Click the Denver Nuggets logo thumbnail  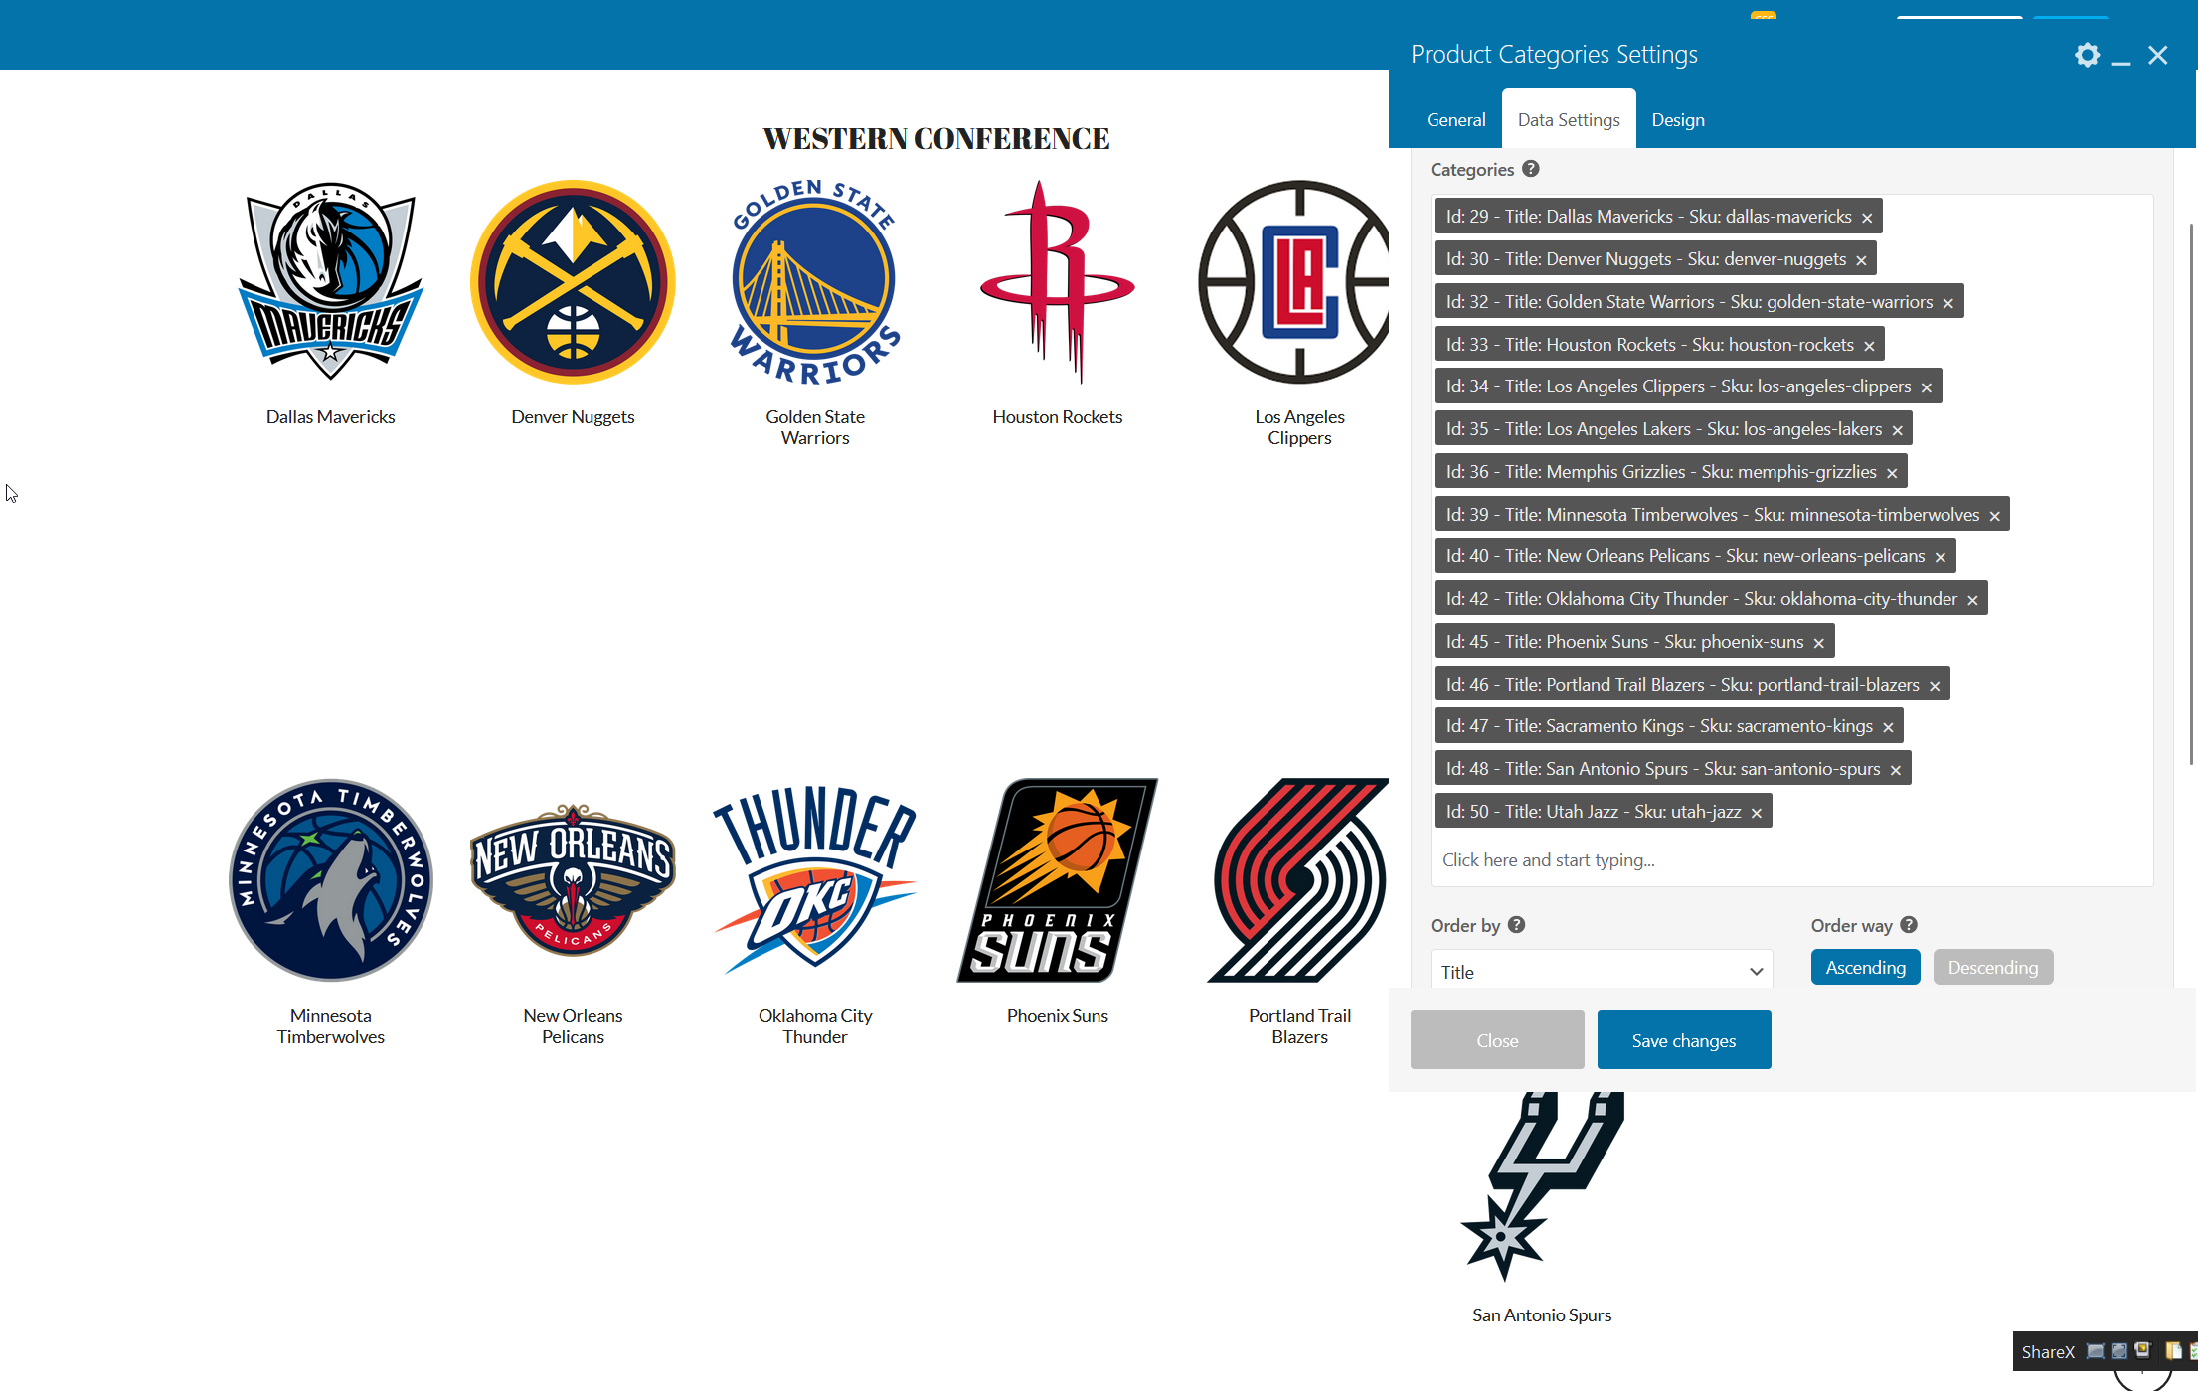pos(573,282)
